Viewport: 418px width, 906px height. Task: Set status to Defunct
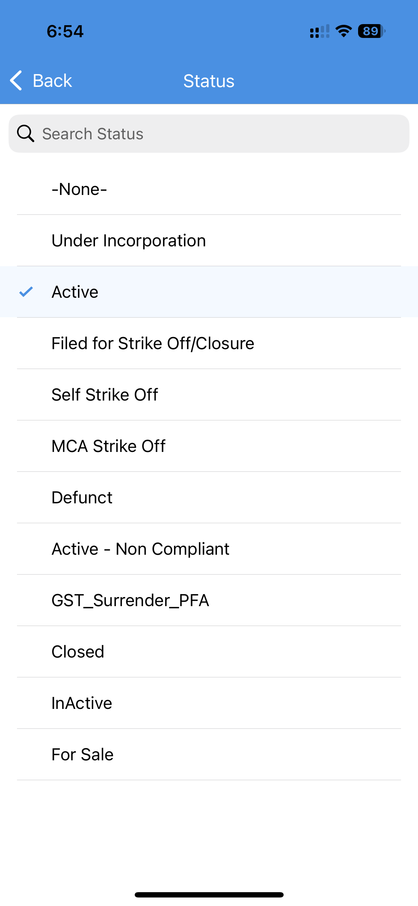(209, 497)
